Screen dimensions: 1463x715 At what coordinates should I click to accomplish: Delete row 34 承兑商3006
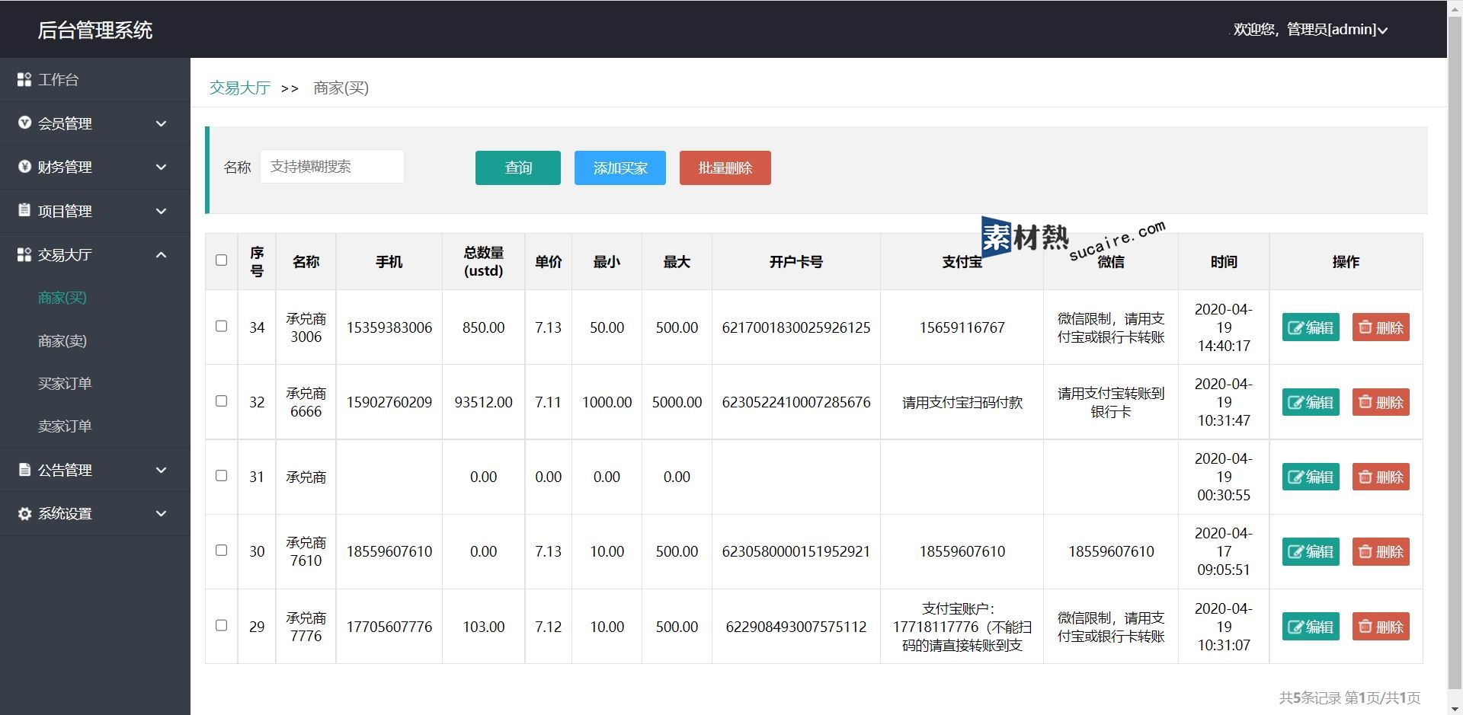tap(1381, 327)
